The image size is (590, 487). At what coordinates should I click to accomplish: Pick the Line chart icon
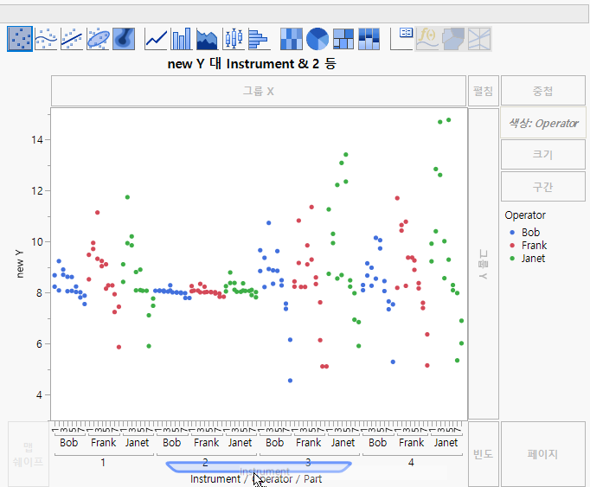[x=156, y=39]
